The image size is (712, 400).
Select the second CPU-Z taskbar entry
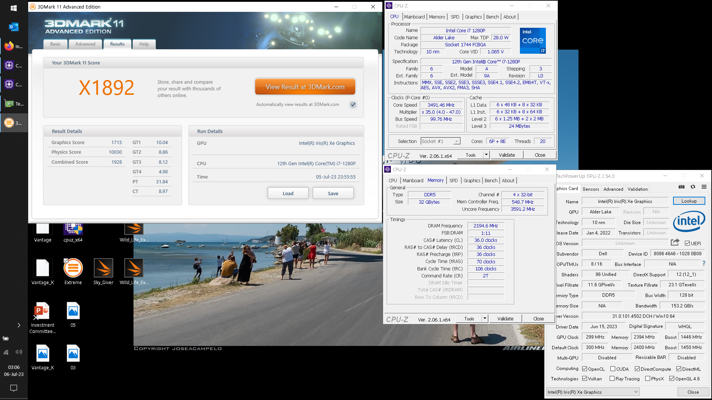(x=14, y=84)
